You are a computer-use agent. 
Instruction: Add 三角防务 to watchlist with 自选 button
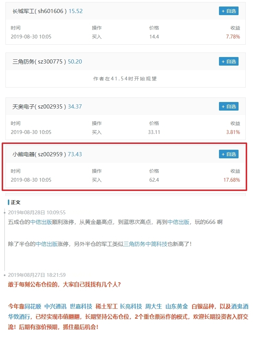(x=229, y=61)
